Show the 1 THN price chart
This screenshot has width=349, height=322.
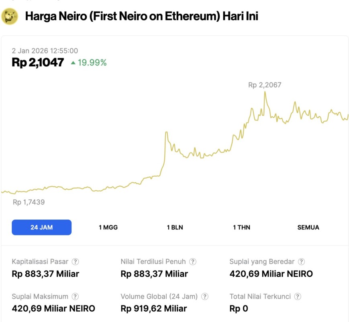click(241, 227)
